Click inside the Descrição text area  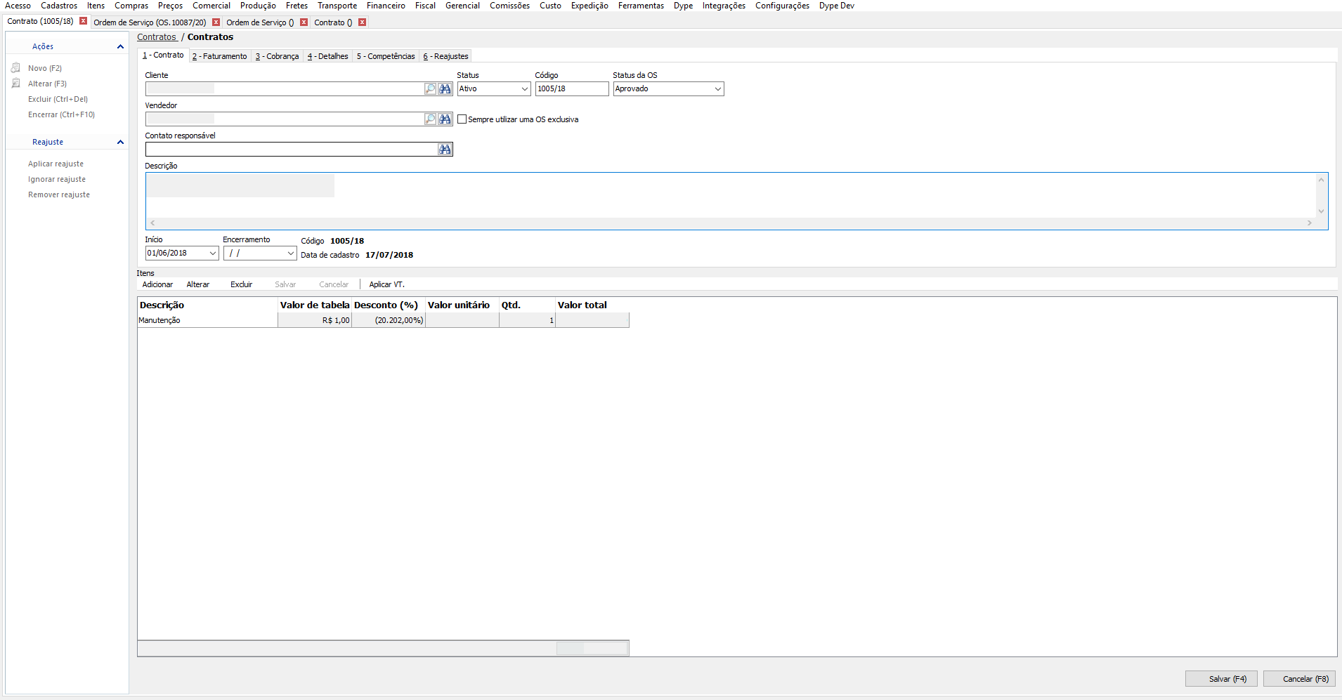(731, 195)
